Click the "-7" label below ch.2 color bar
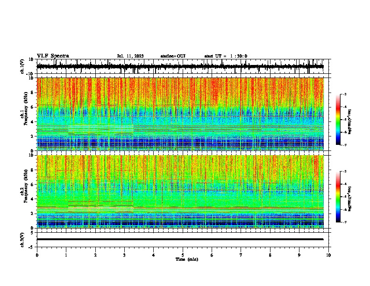This screenshot has height=286, width=370. [344, 222]
